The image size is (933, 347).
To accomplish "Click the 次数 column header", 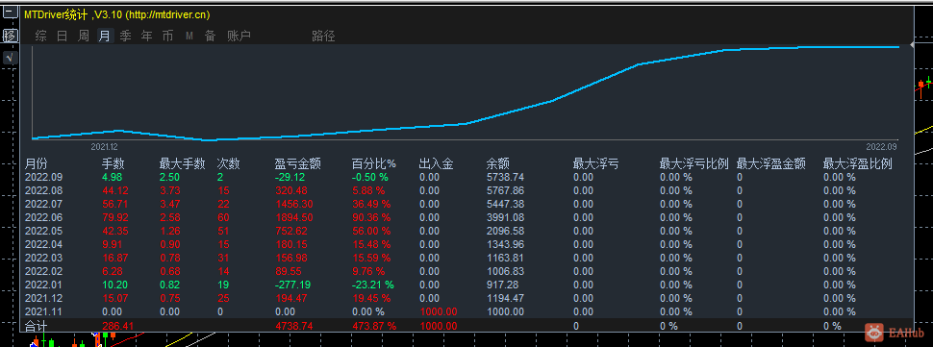I will 229,164.
